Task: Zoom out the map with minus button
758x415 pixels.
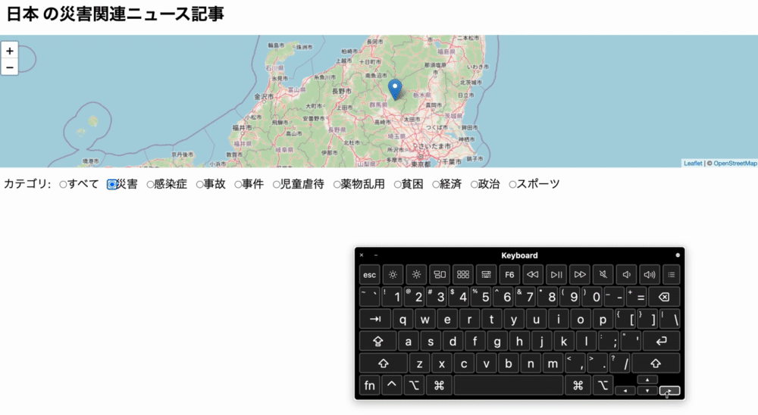Action: [x=10, y=67]
